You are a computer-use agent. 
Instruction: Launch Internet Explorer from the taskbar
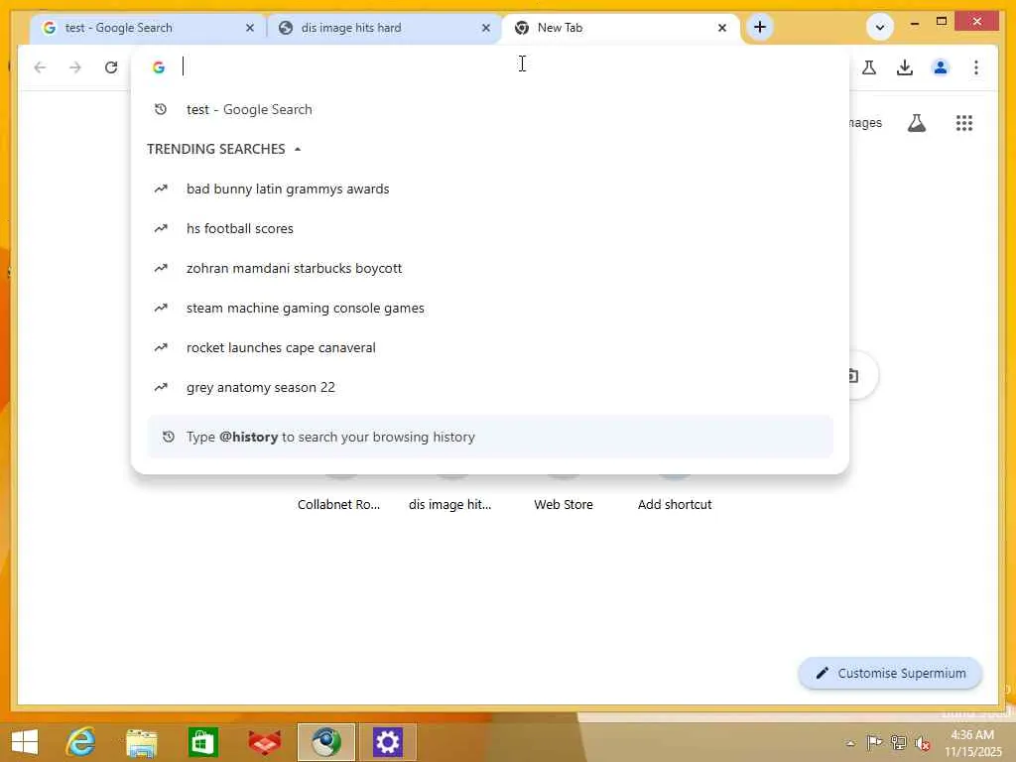click(81, 742)
